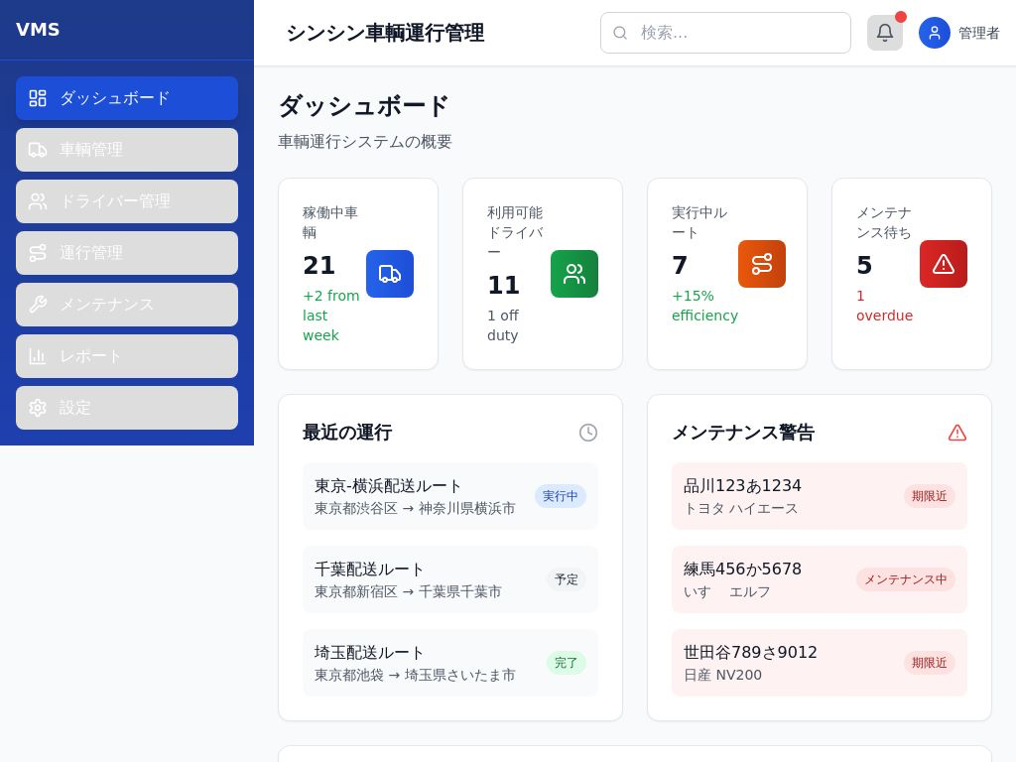
Task: Open ダッシュボード in the sidebar
Action: pyautogui.click(x=127, y=98)
